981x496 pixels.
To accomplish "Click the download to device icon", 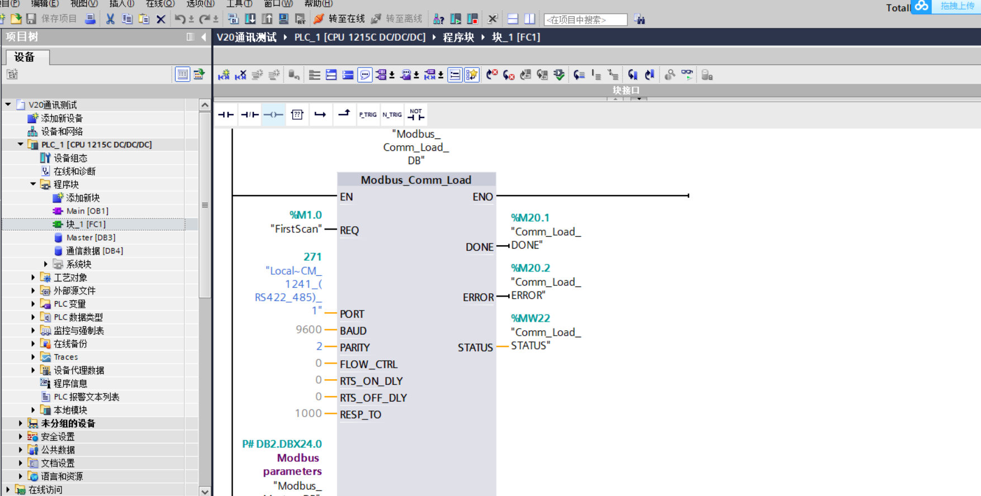I will click(250, 19).
